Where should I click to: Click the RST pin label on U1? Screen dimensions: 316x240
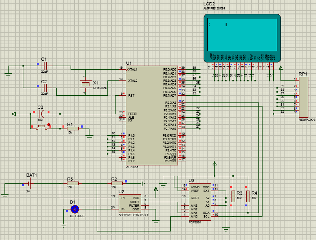coord(131,96)
